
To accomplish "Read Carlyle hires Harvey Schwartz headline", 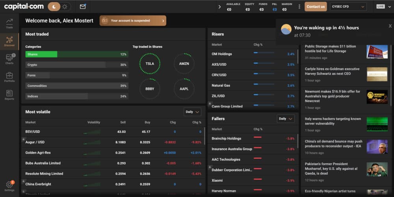I will [x=332, y=71].
